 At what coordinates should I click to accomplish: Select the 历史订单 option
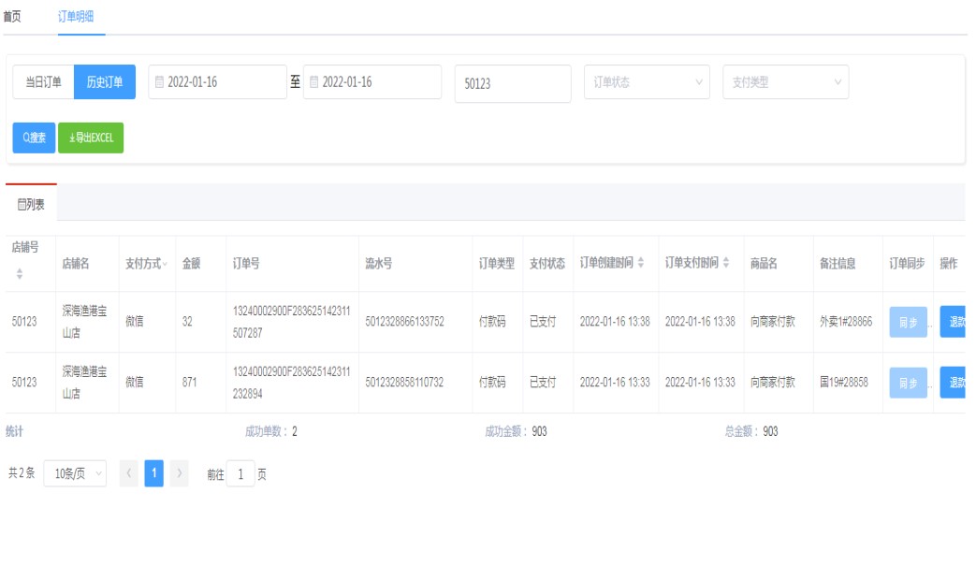(105, 82)
